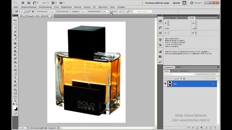Viewport: 232px width, 130px height.
Task: Switch to the Дизайн workspace
Action: point(177,3)
